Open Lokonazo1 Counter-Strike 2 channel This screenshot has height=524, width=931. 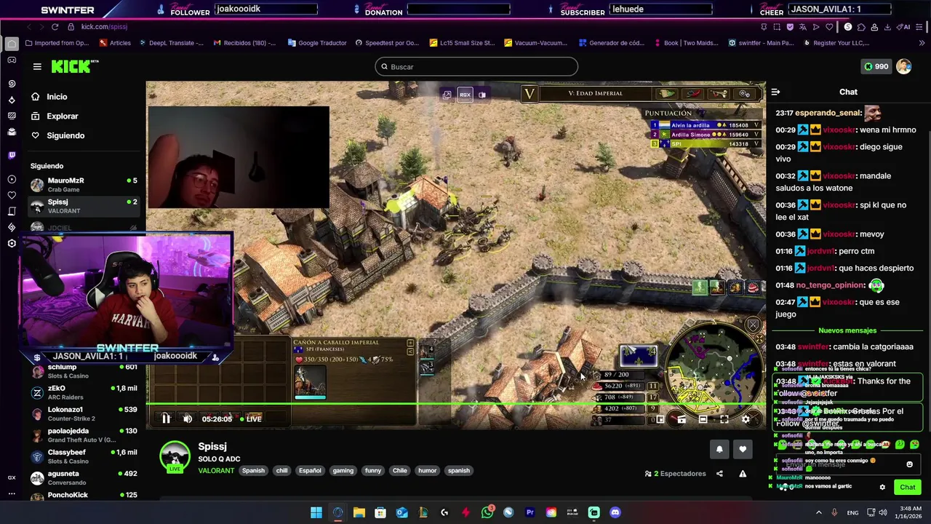(84, 414)
